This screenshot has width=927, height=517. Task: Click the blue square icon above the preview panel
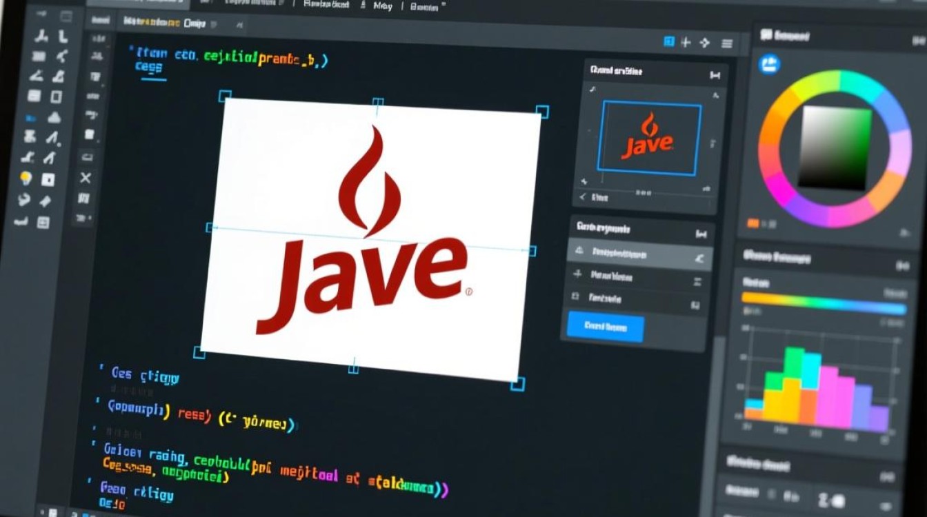pos(668,43)
